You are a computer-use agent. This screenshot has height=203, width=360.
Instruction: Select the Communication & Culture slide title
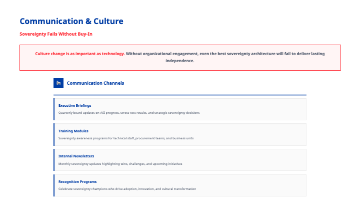71,21
